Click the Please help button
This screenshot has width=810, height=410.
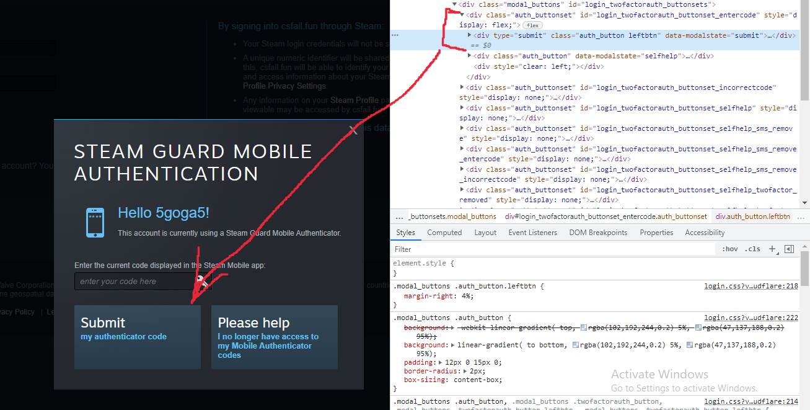[x=275, y=337]
